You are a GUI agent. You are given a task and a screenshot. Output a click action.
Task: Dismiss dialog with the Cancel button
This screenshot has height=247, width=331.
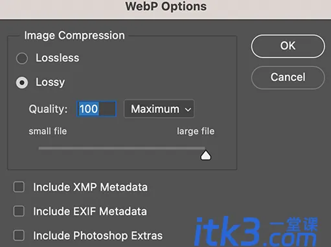(x=288, y=77)
